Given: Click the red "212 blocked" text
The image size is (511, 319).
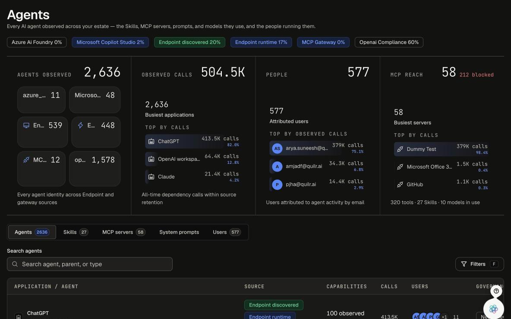Looking at the screenshot, I should (476, 75).
